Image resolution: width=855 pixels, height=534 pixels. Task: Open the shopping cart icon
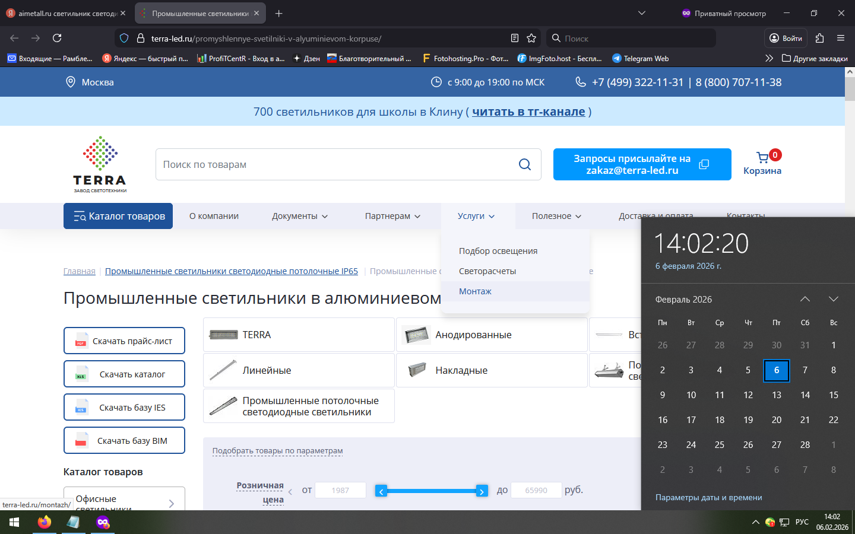(x=763, y=158)
